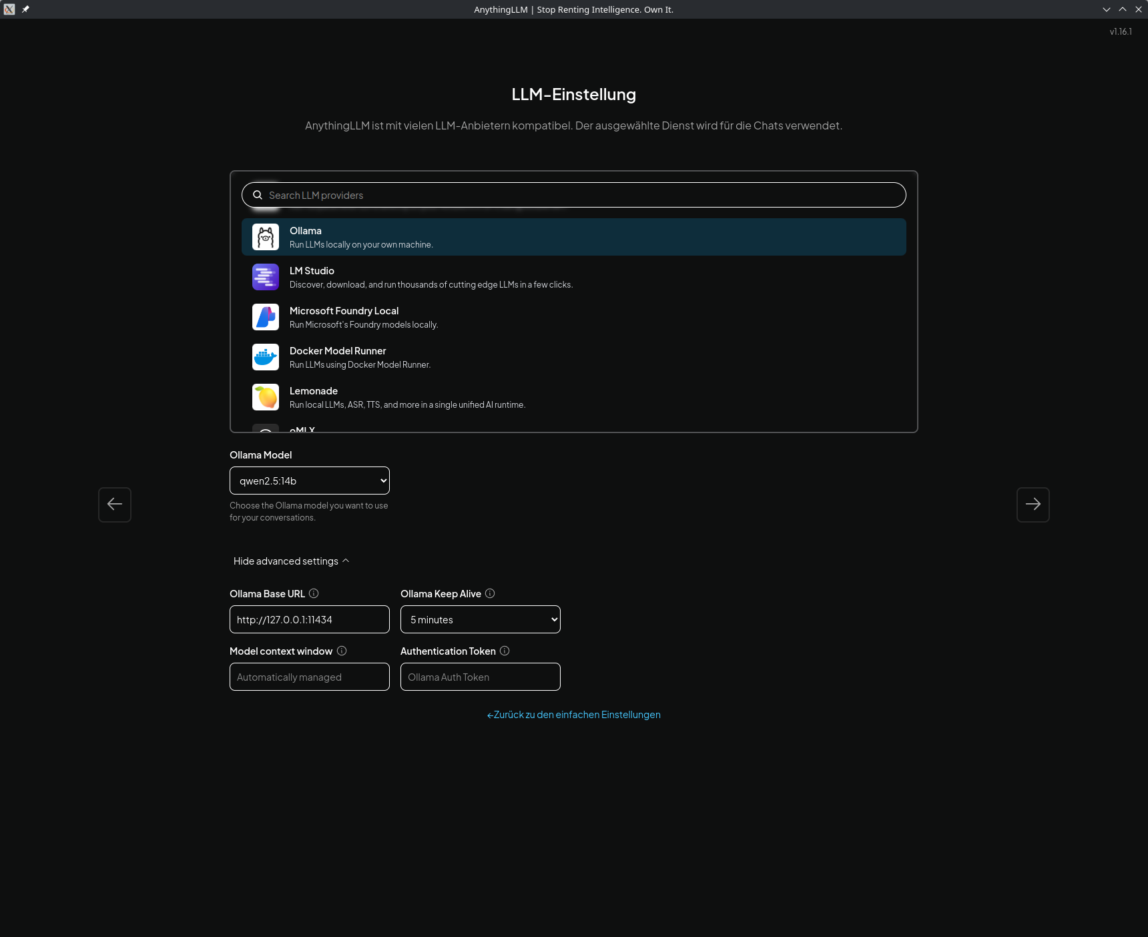Open the Ollama Keep Alive dropdown
Image resolution: width=1148 pixels, height=937 pixels.
[481, 619]
